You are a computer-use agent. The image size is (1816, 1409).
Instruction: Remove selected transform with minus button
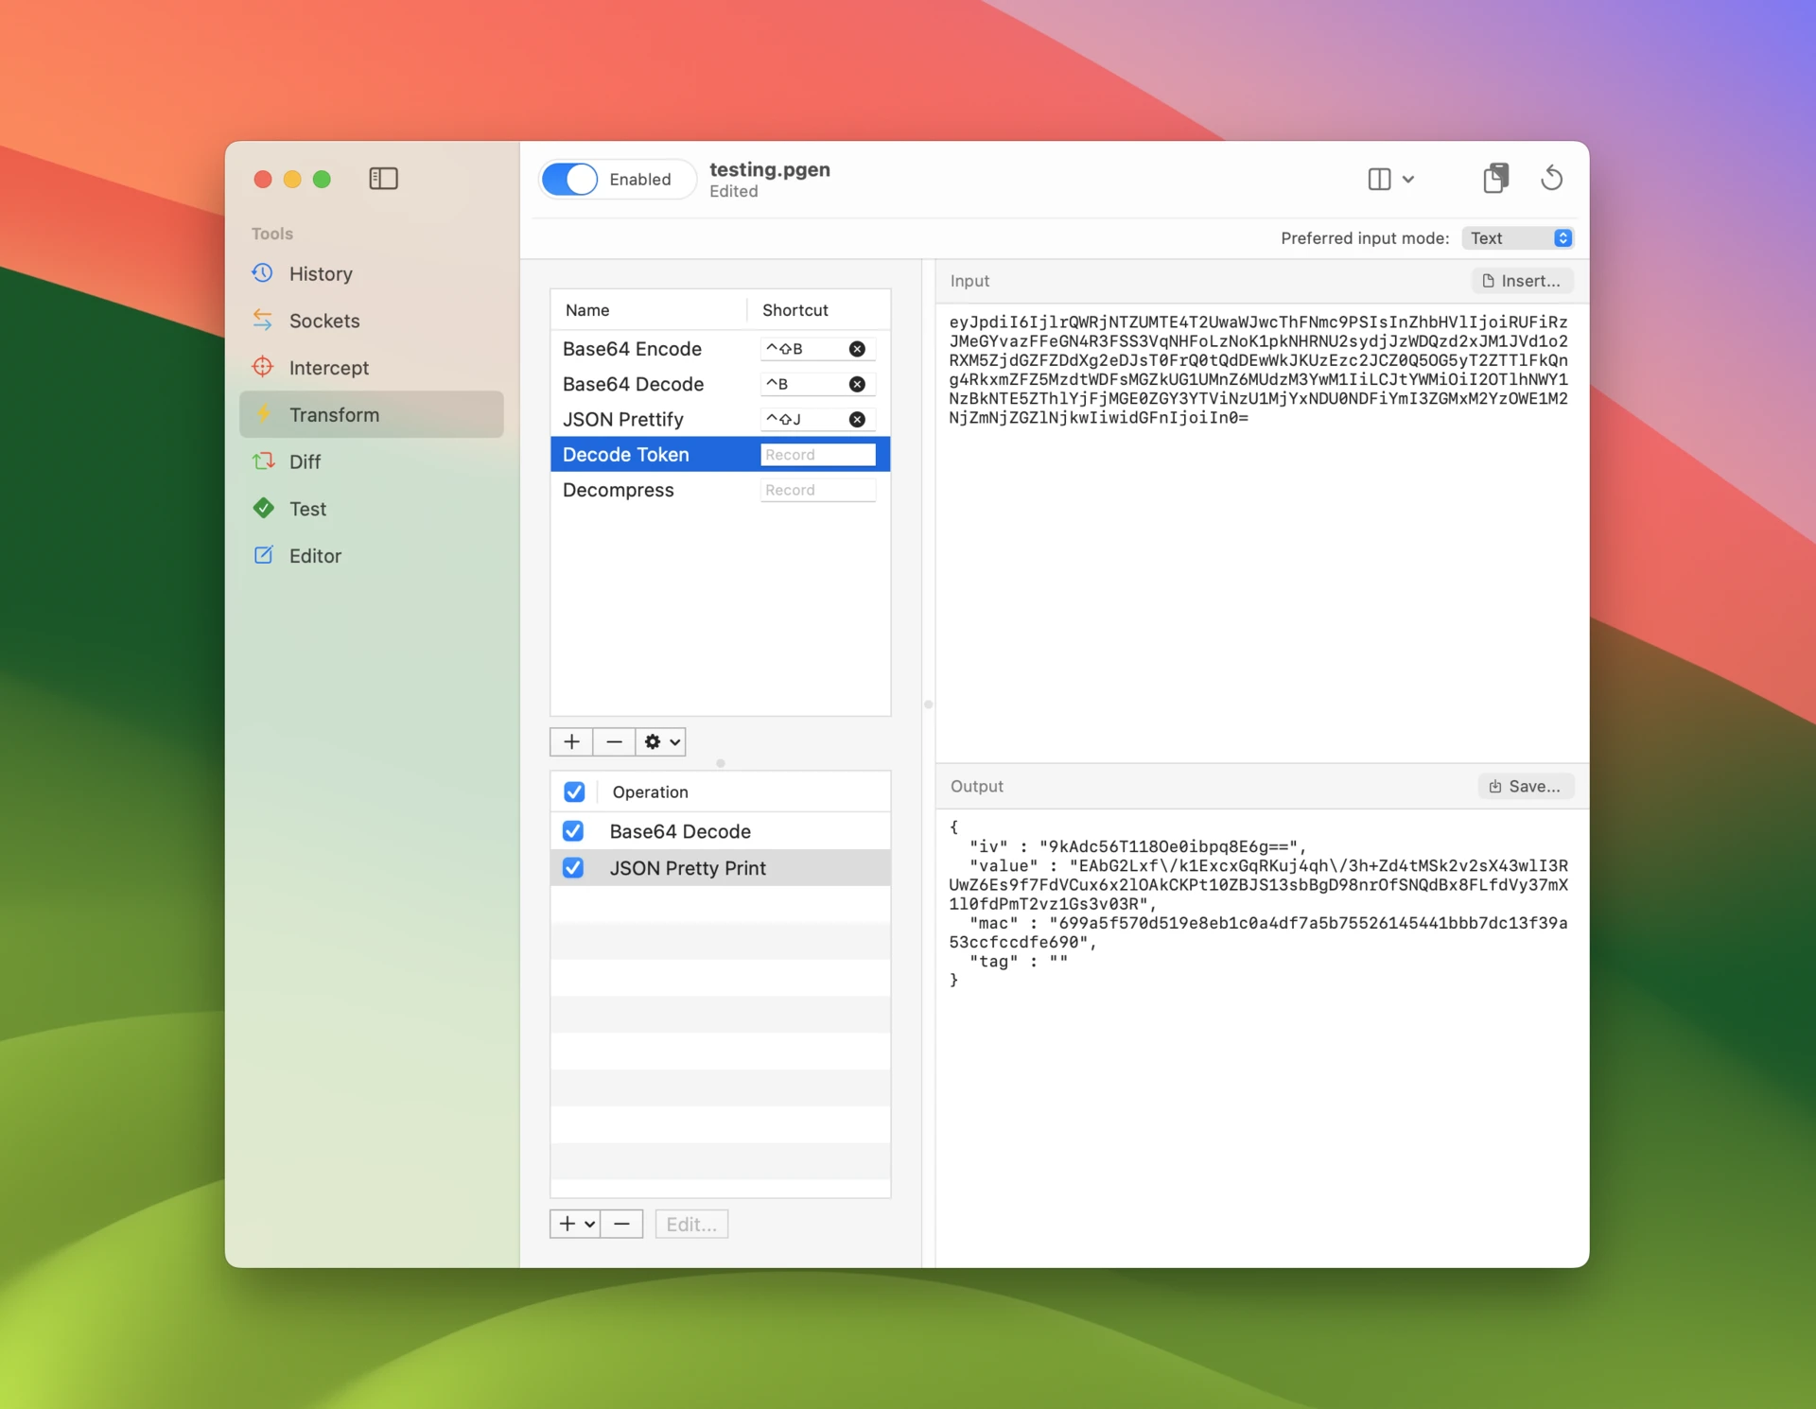614,742
